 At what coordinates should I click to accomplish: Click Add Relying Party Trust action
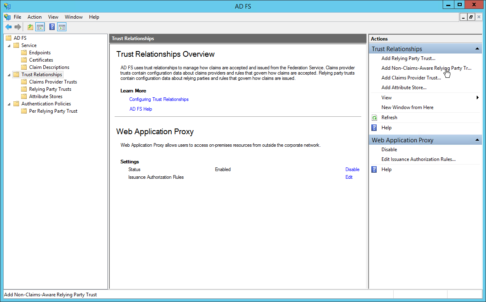[x=408, y=58]
